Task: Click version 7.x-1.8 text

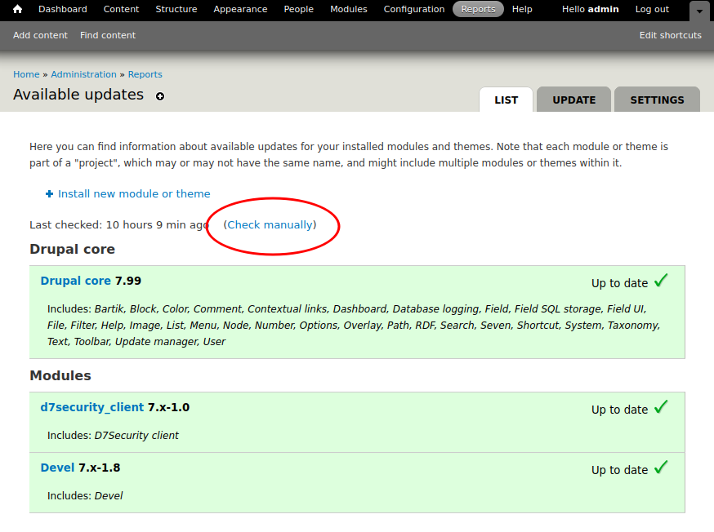Action: click(100, 468)
